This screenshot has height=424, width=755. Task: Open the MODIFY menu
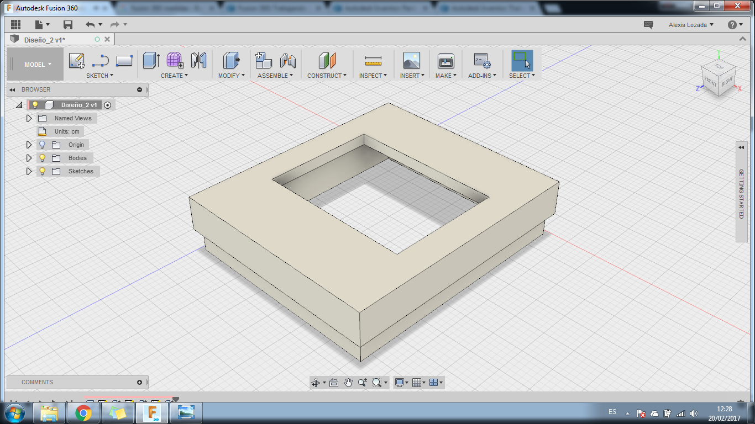tap(231, 76)
